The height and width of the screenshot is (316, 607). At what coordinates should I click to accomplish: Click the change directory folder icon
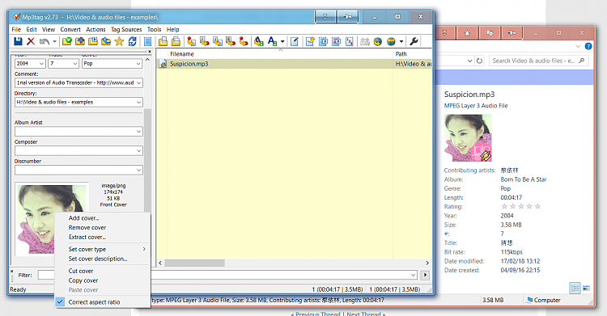[67, 41]
